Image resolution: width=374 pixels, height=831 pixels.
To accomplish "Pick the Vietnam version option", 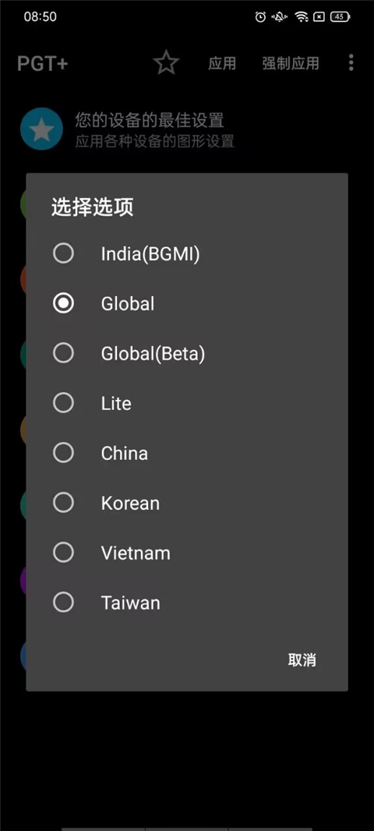I will pos(187,553).
